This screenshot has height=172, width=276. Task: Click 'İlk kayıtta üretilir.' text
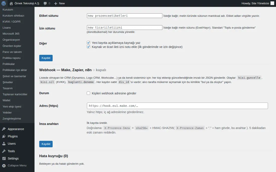(x=97, y=123)
